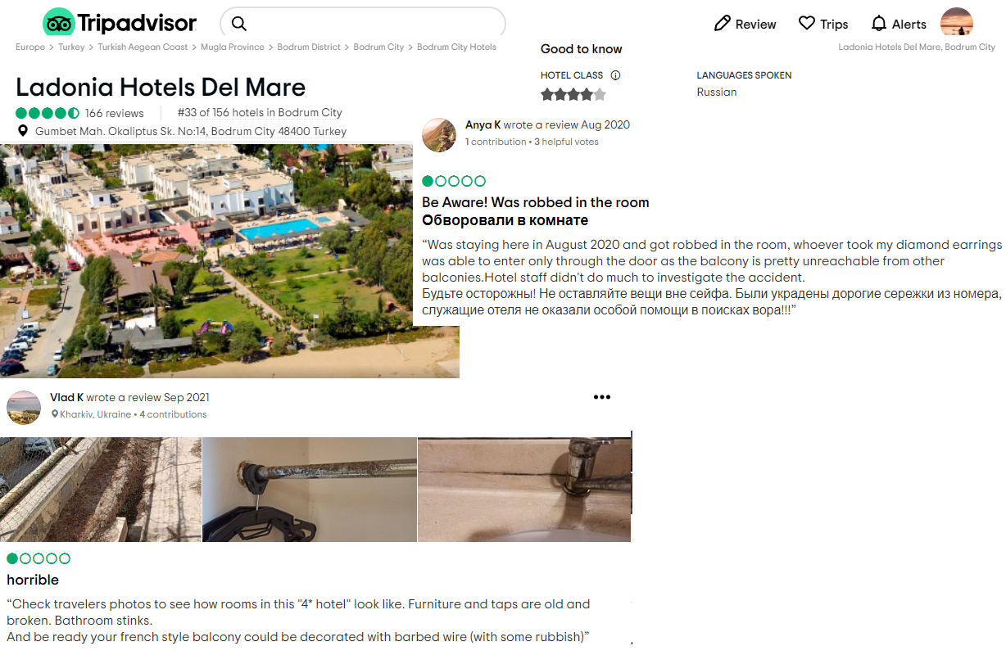Click the user profile avatar in header
Image resolution: width=1006 pixels, height=655 pixels.
956,22
